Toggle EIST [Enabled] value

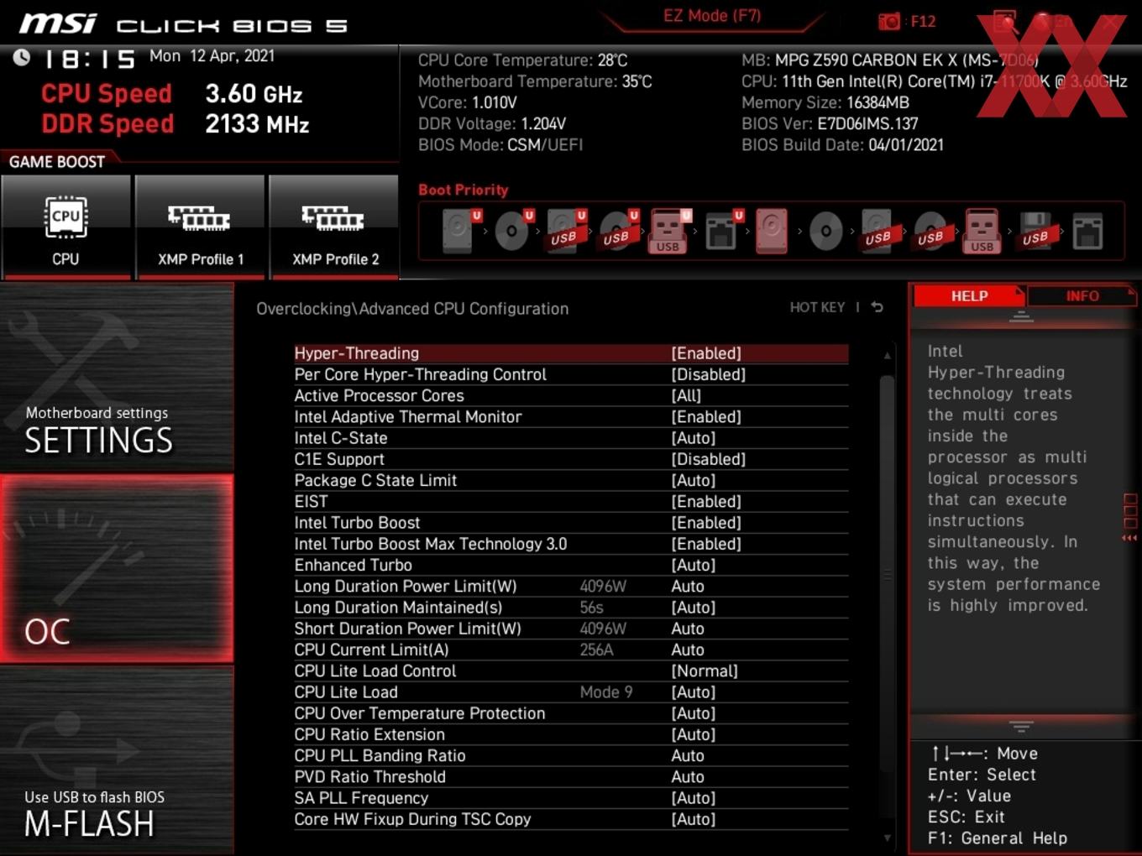[706, 501]
